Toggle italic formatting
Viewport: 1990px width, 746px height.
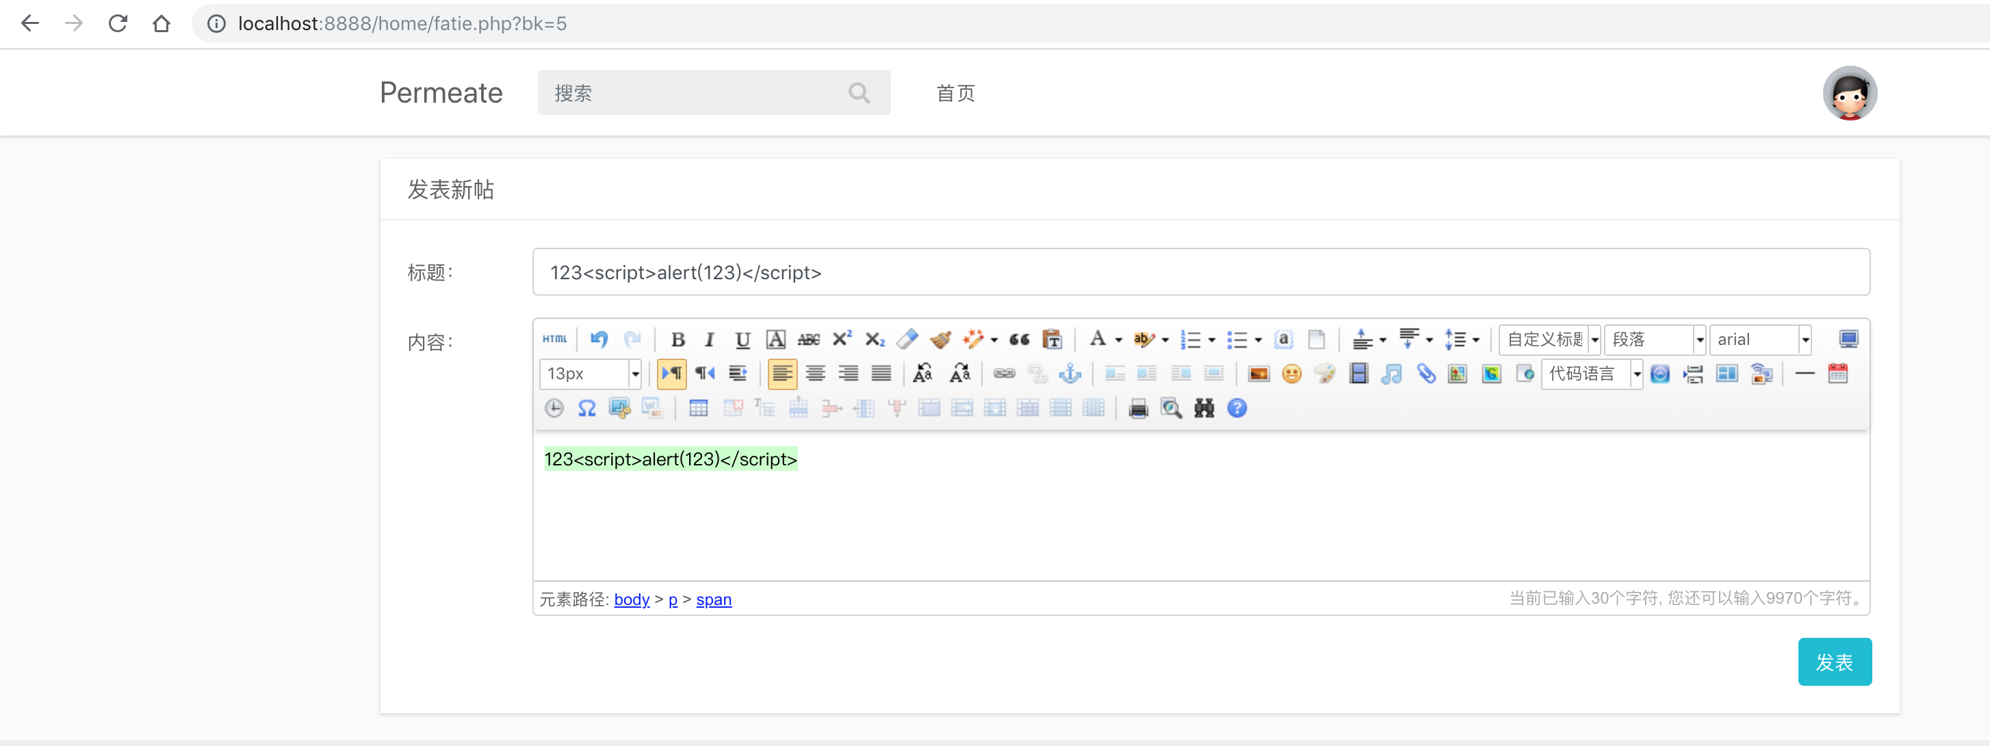click(x=709, y=339)
